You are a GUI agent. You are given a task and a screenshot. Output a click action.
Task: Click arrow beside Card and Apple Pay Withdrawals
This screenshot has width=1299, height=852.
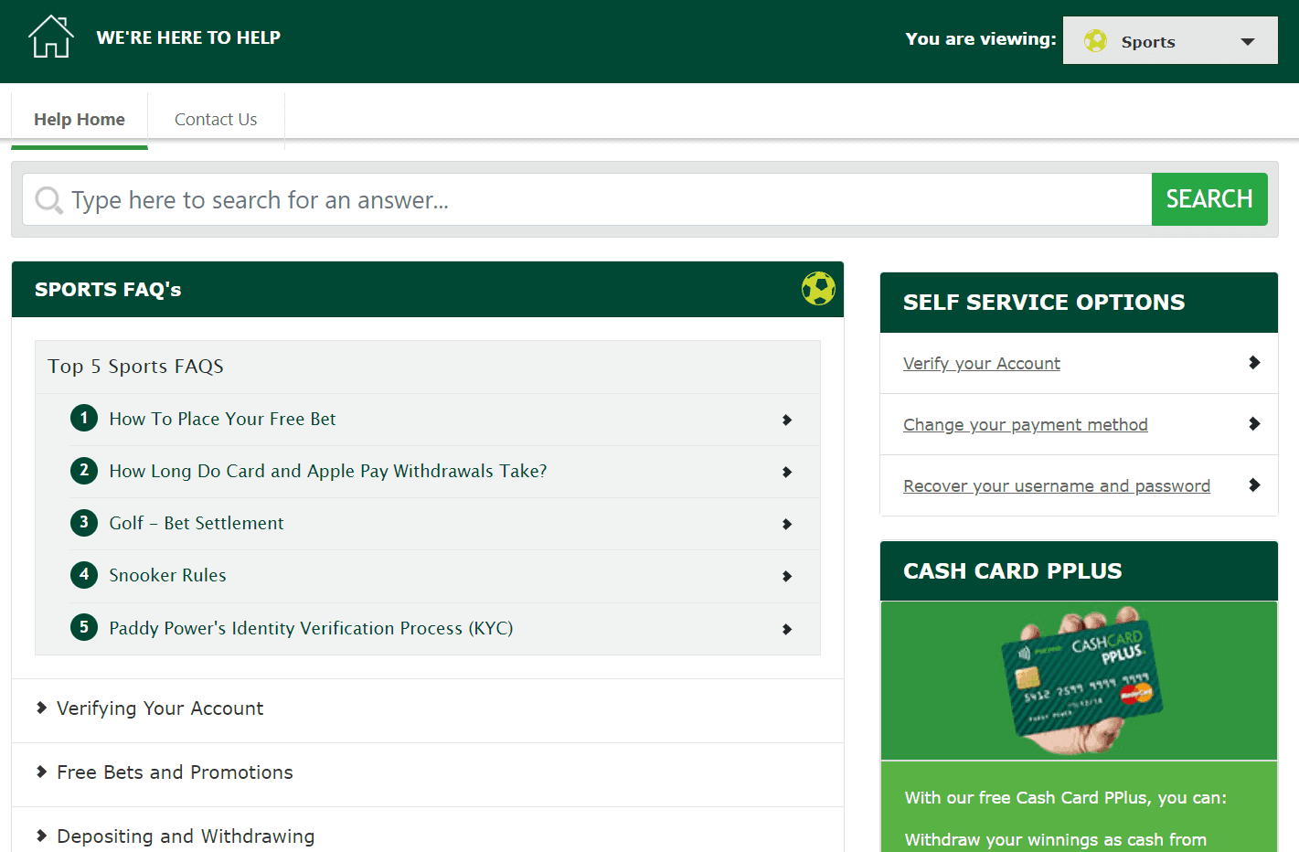787,472
